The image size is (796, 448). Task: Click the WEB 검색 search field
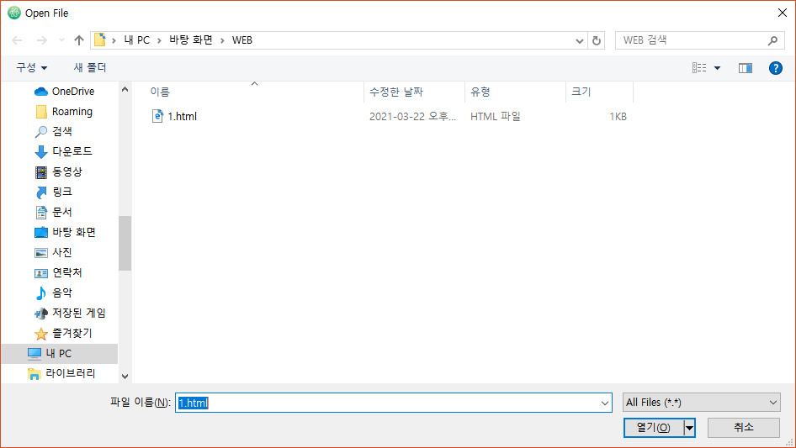[691, 40]
